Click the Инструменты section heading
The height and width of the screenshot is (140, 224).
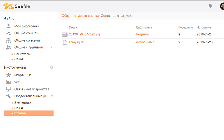(x=15, y=67)
